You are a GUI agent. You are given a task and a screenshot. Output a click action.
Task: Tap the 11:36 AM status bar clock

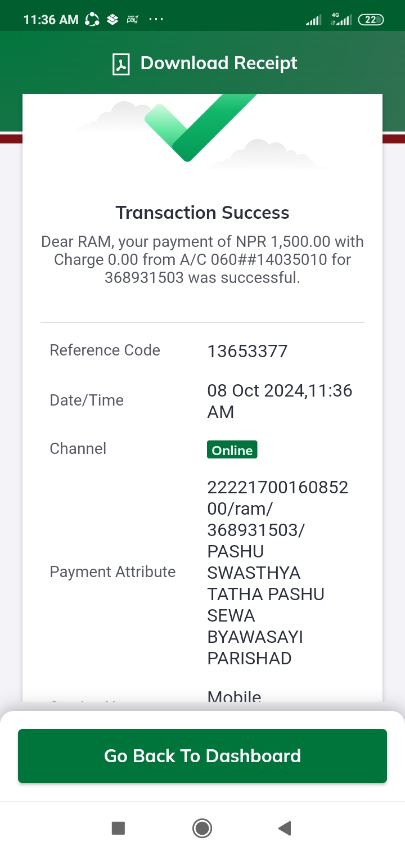(x=51, y=20)
